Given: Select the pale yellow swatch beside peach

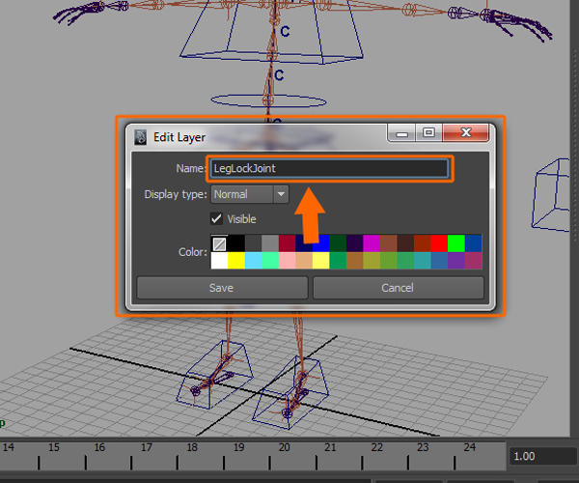Looking at the screenshot, I should point(321,261).
